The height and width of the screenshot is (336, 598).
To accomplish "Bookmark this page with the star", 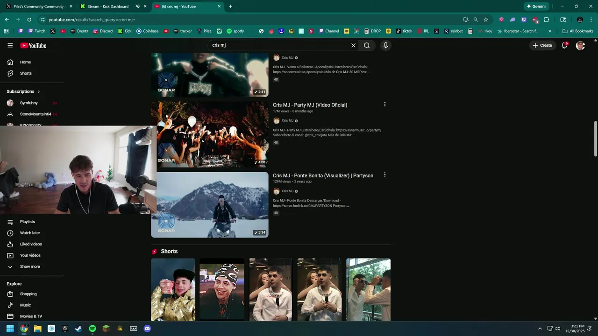I will coord(486,20).
